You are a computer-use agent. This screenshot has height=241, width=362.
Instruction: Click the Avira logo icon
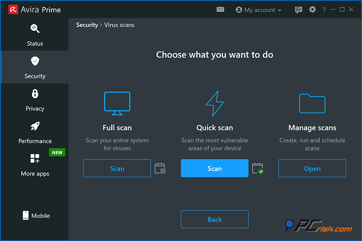click(13, 10)
